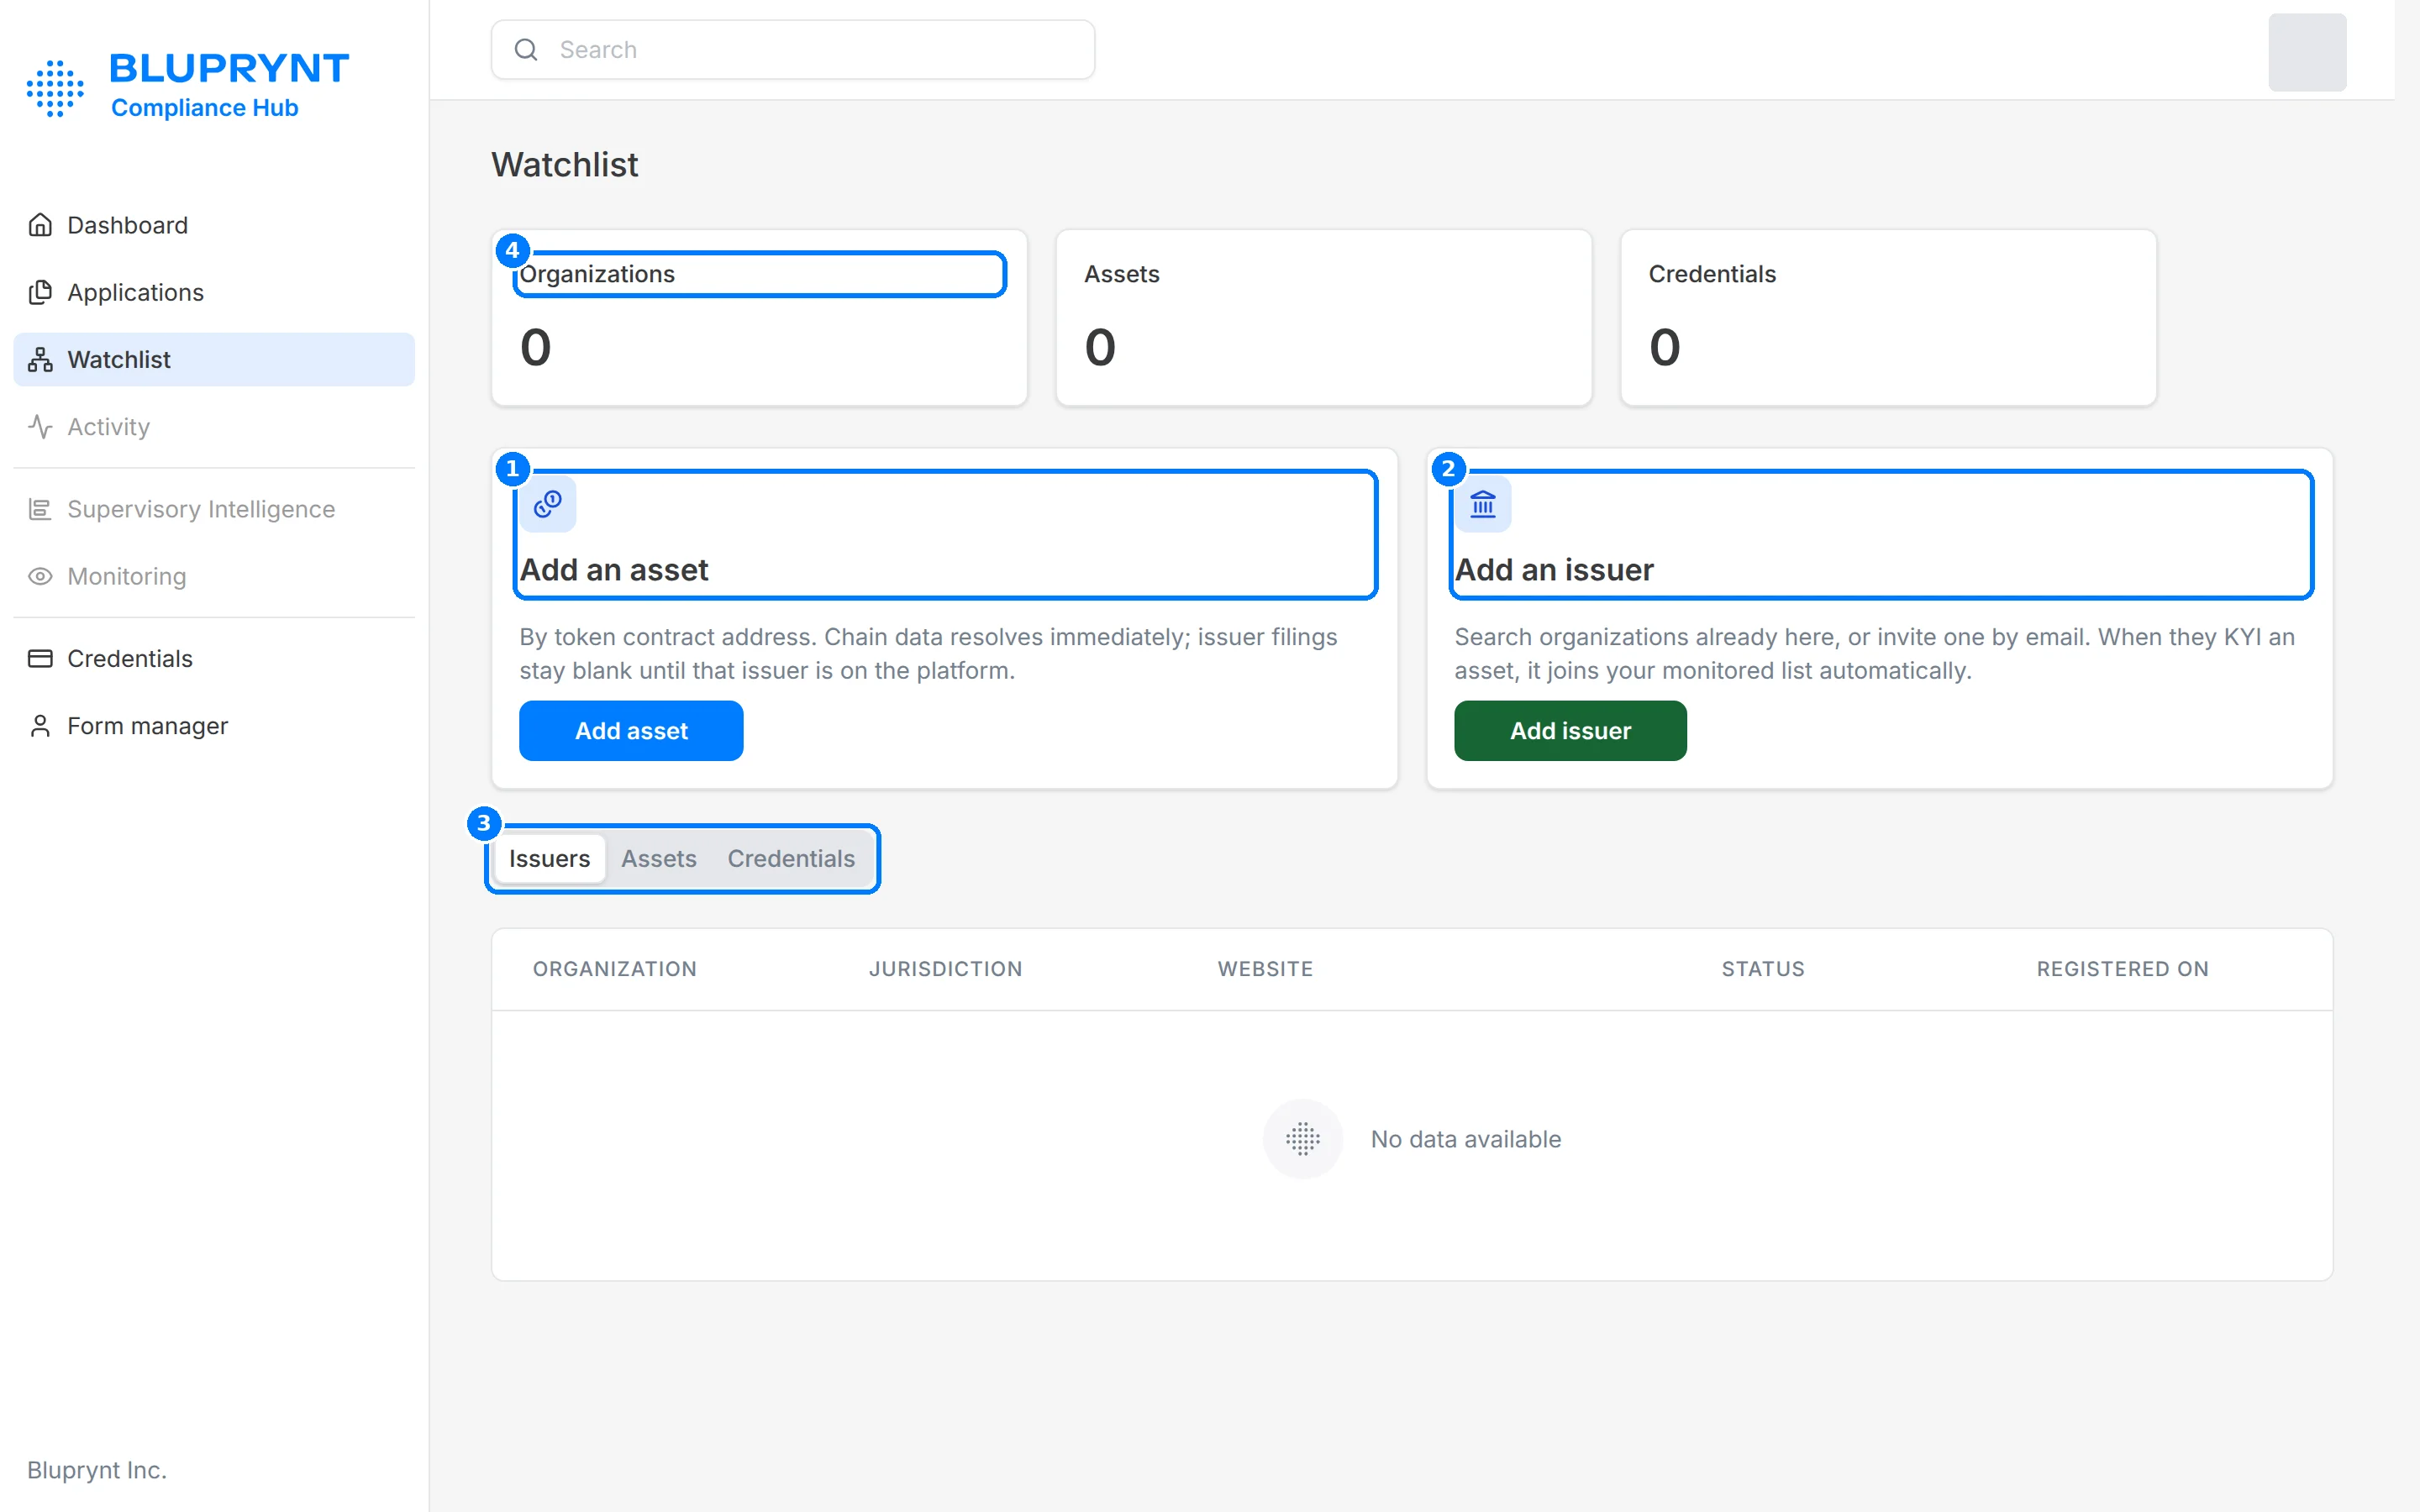Screen dimensions: 2420x1512
Task: Switch to the Credentials tab
Action: click(791, 858)
